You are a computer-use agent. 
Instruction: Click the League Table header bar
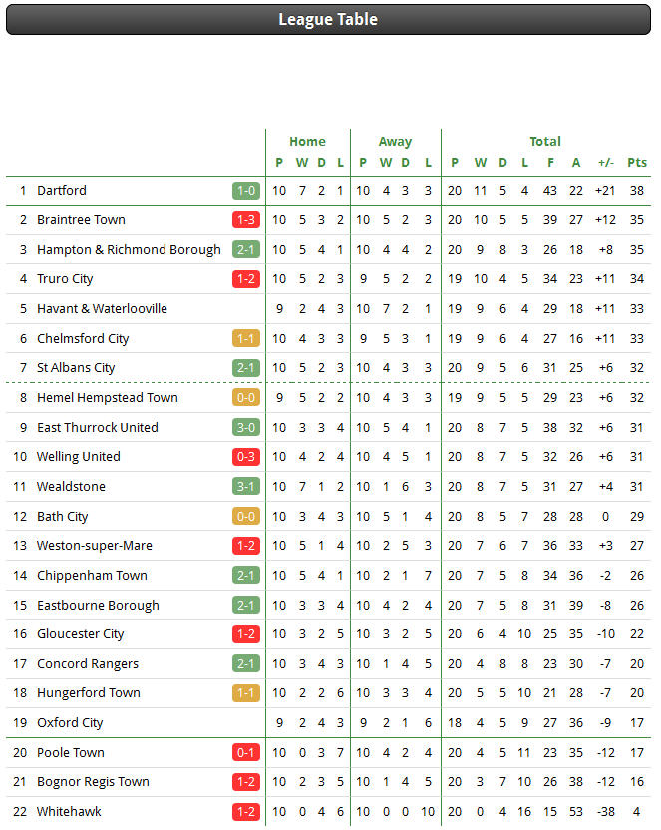click(328, 20)
